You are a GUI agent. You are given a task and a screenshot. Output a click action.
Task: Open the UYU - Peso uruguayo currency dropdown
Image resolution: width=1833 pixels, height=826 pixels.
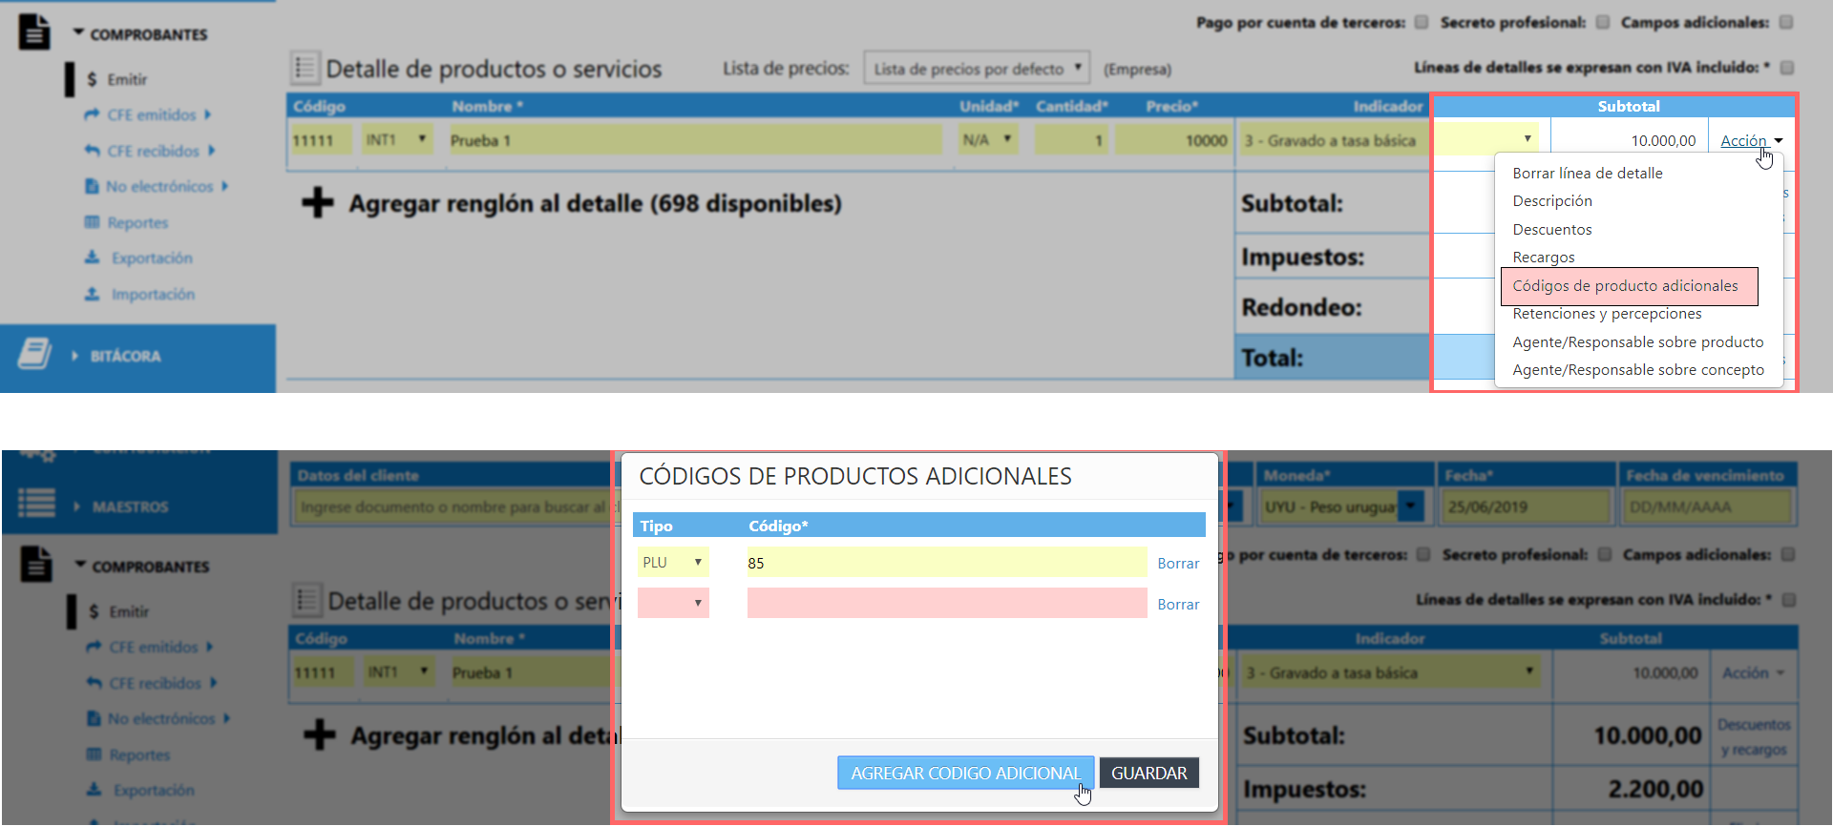(x=1342, y=506)
